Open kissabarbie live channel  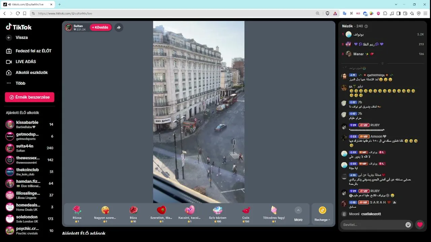[x=30, y=124]
